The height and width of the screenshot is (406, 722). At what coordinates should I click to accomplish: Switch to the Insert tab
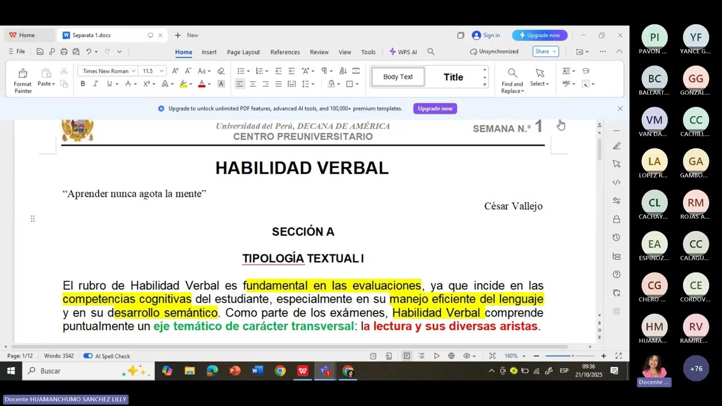point(209,52)
